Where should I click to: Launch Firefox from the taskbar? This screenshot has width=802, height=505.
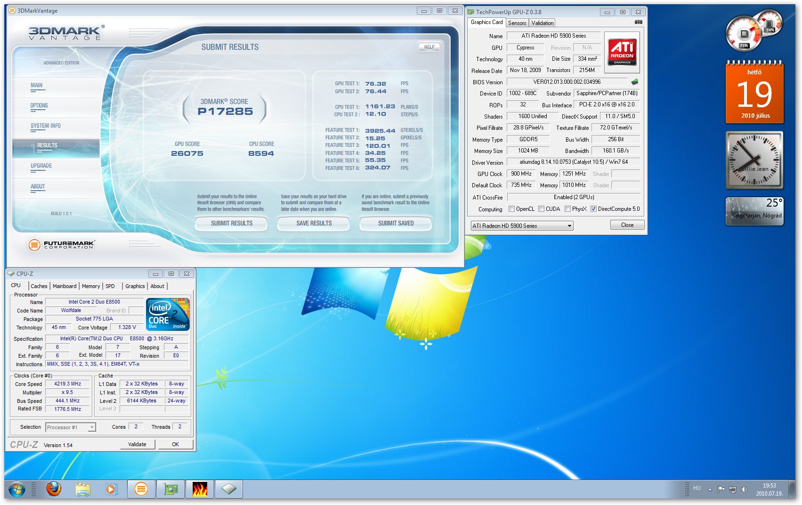[54, 489]
